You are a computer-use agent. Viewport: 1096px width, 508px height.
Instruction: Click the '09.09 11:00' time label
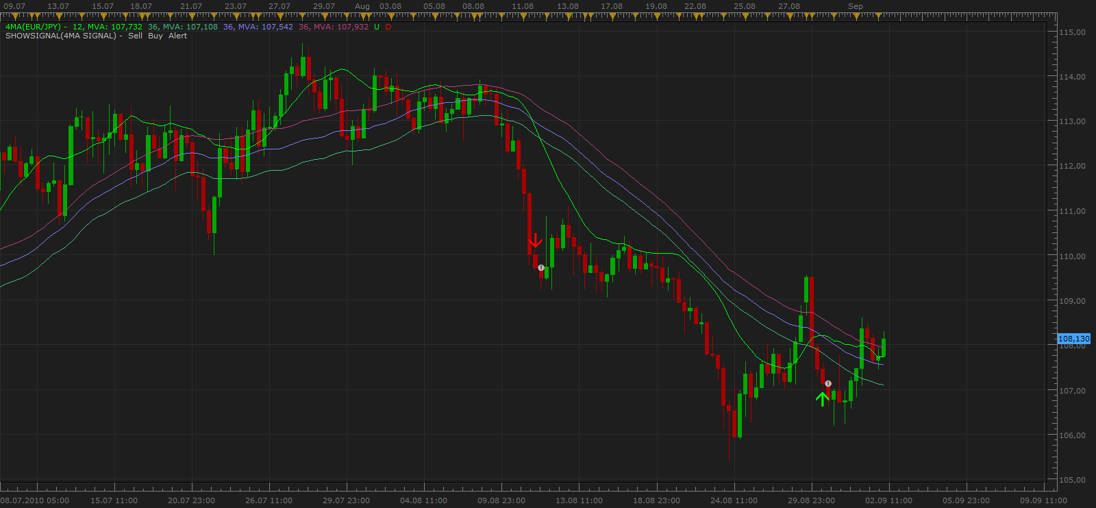pos(1044,500)
